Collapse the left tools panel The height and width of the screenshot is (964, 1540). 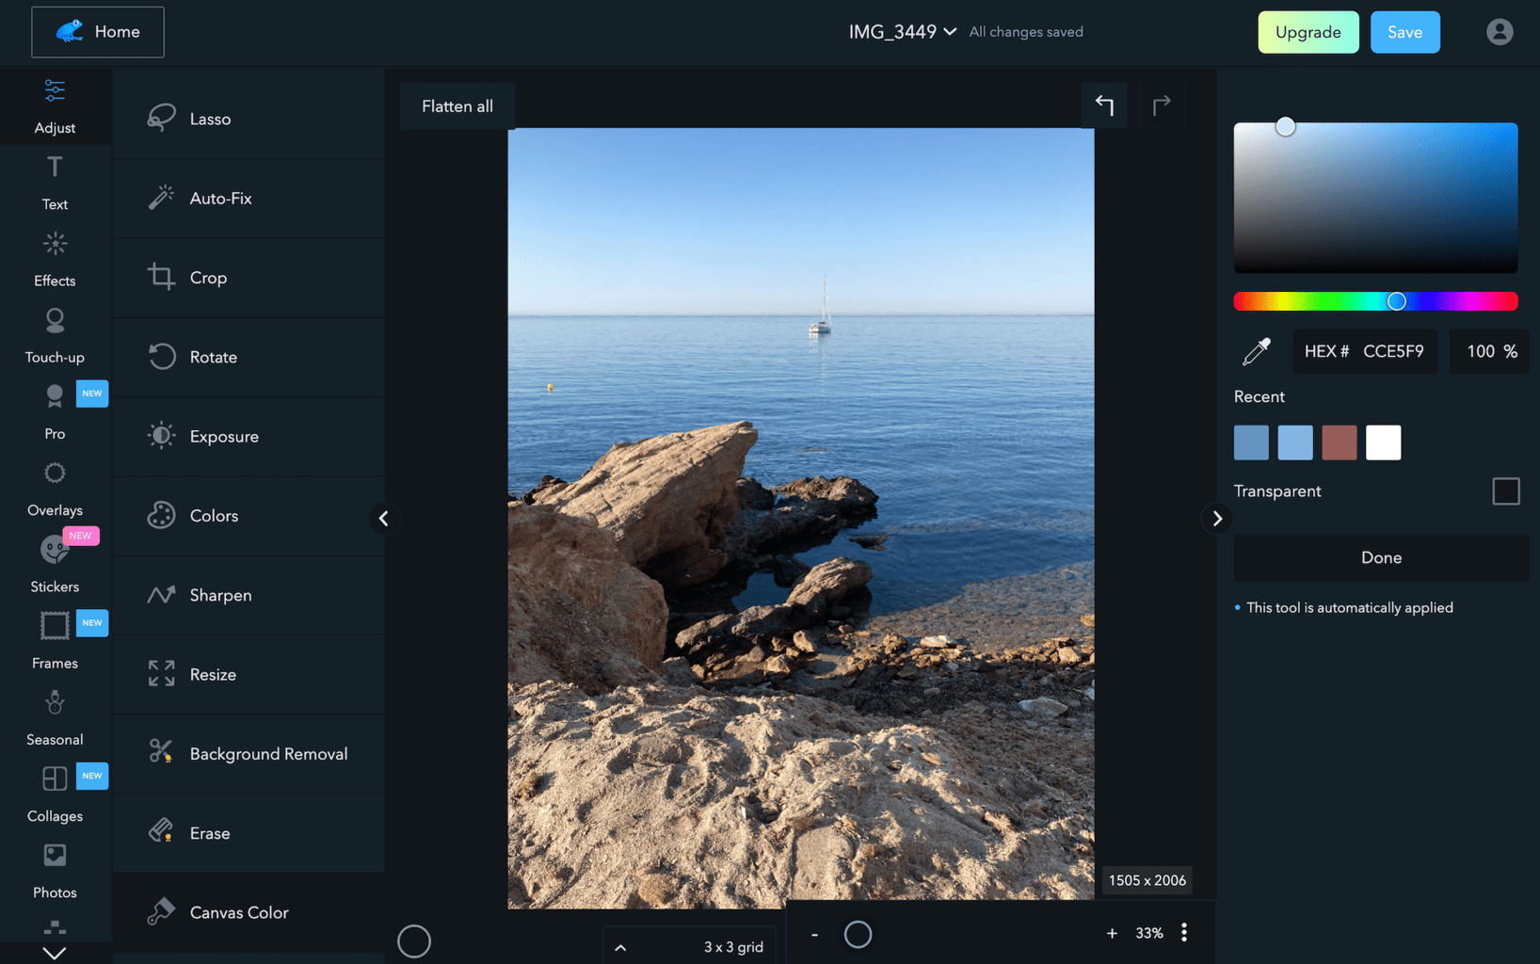pyautogui.click(x=383, y=518)
